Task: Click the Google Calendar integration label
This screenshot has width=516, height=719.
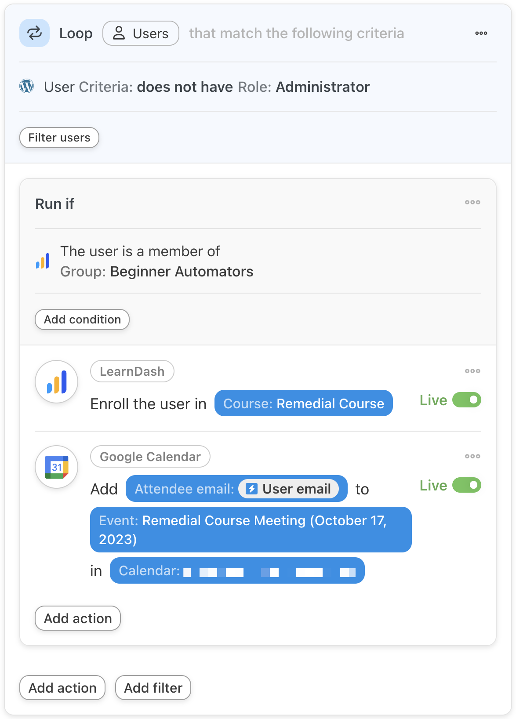Action: (x=150, y=457)
